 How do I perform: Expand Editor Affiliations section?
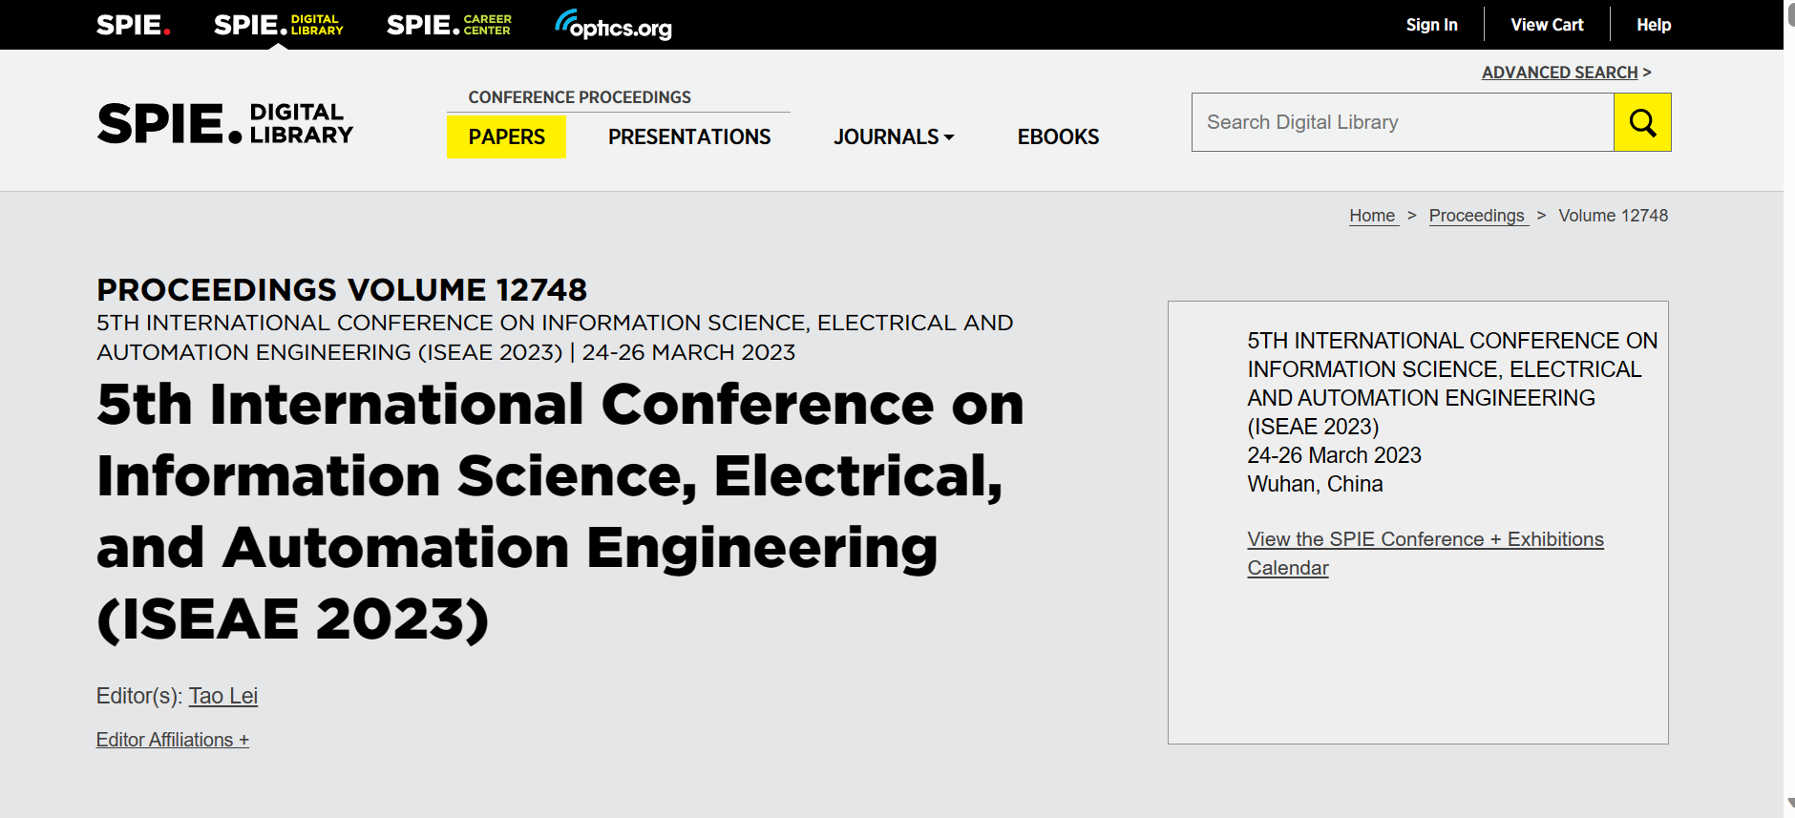(173, 740)
